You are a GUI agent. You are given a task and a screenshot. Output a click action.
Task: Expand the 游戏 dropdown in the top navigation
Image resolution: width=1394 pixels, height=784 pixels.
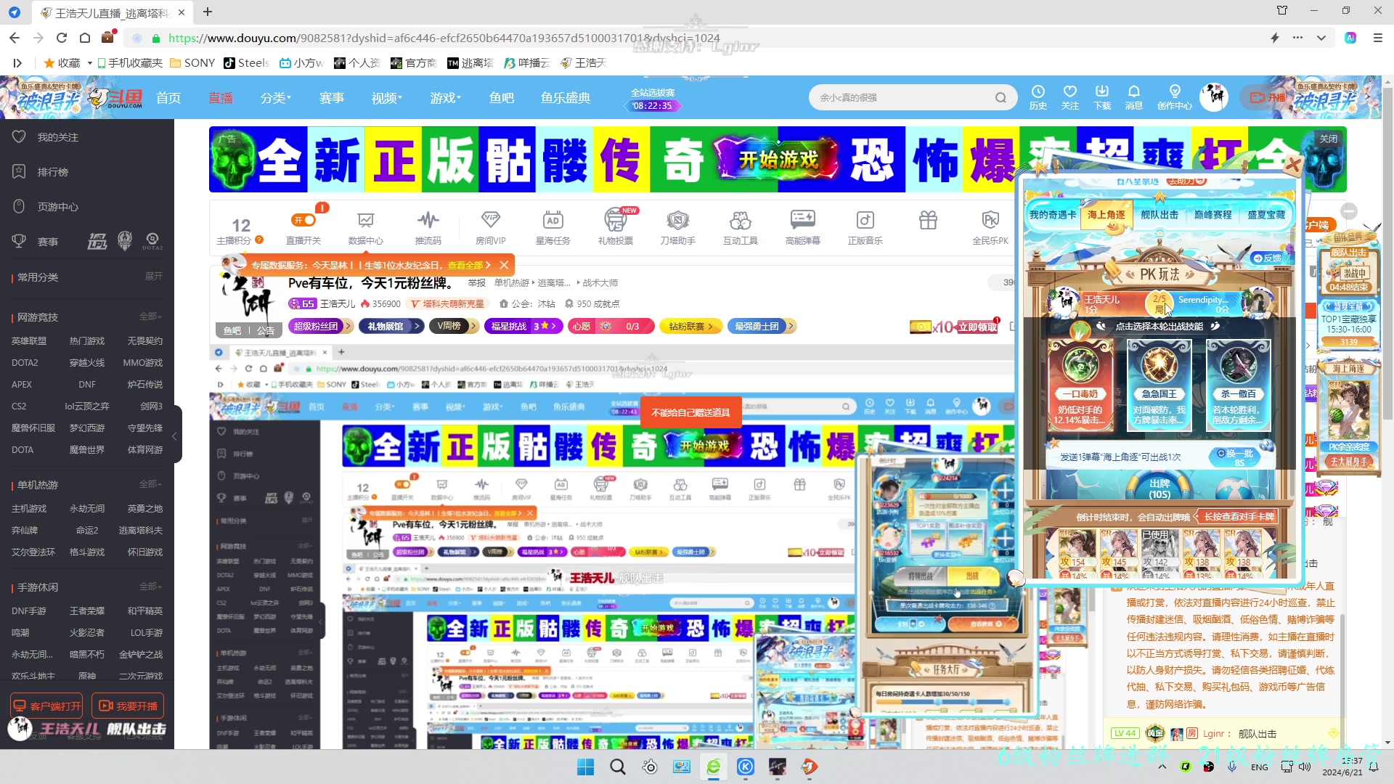(x=445, y=98)
